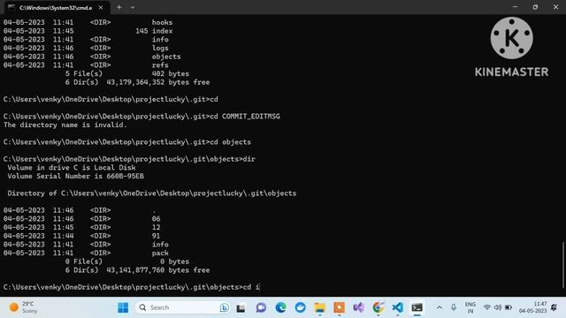Screen dimensions: 566x318
Task: Open the orange app icon on taskbar
Action: [339, 307]
